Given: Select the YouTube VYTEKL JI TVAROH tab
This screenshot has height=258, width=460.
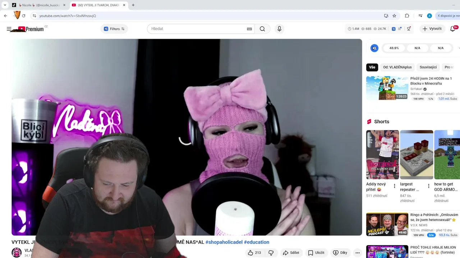Looking at the screenshot, I should [99, 5].
